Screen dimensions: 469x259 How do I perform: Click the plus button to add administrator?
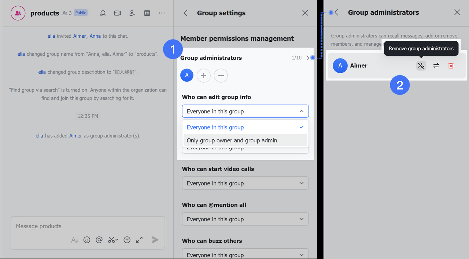tap(204, 76)
